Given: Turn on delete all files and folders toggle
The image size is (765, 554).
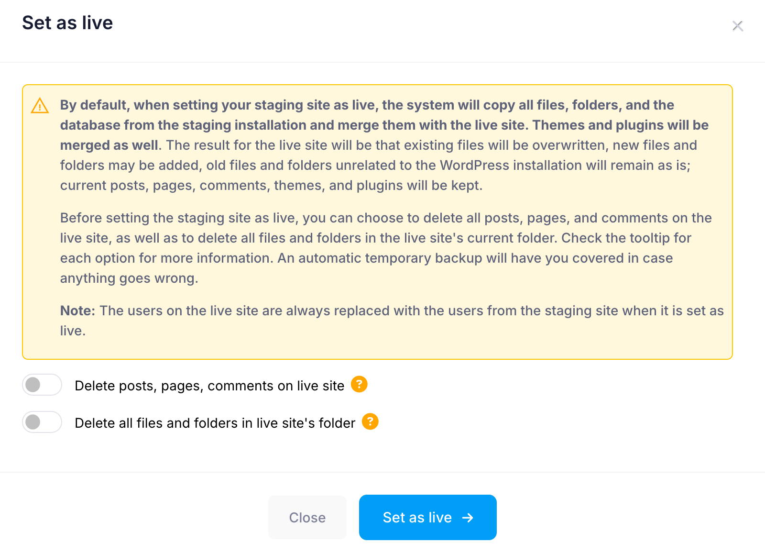Looking at the screenshot, I should point(42,422).
